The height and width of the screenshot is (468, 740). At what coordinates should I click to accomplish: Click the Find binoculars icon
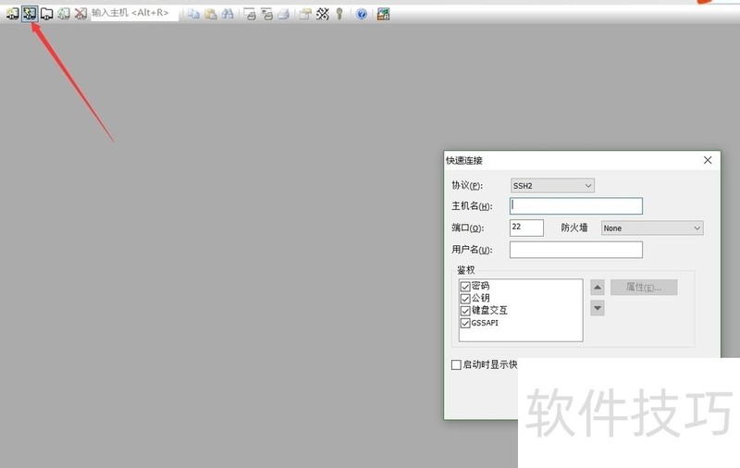227,14
